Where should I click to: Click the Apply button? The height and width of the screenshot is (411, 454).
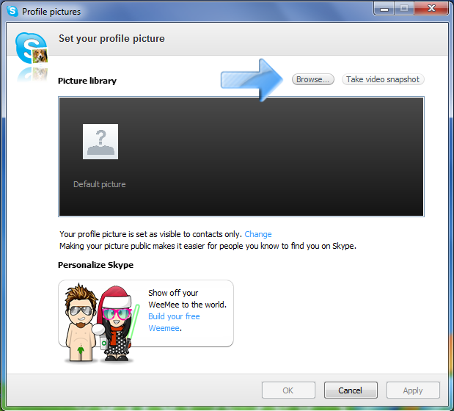coord(413,390)
